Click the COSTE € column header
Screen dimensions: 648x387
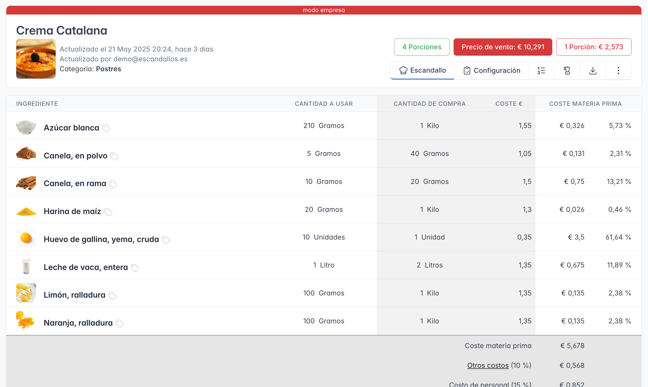(509, 104)
